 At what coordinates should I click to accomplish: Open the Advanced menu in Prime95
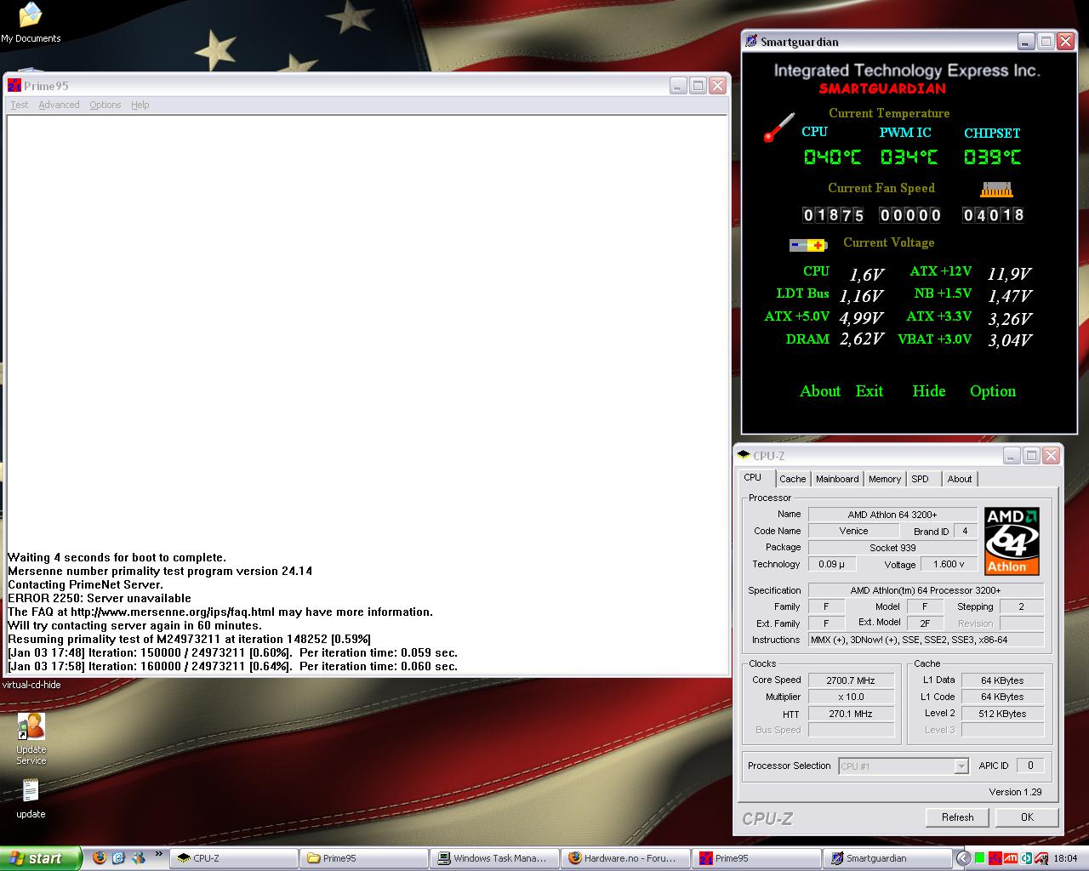click(x=59, y=105)
